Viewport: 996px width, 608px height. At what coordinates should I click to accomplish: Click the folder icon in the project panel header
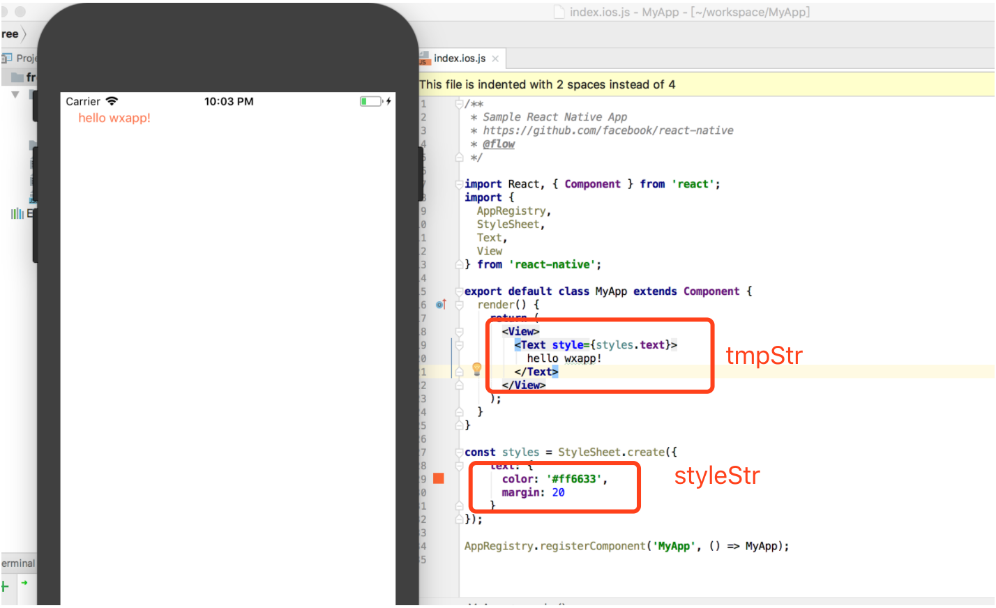coord(17,77)
